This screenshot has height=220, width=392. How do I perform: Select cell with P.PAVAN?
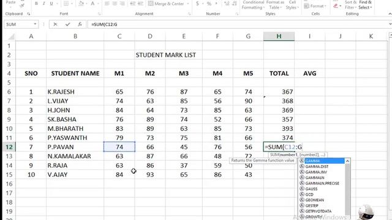pyautogui.click(x=75, y=147)
